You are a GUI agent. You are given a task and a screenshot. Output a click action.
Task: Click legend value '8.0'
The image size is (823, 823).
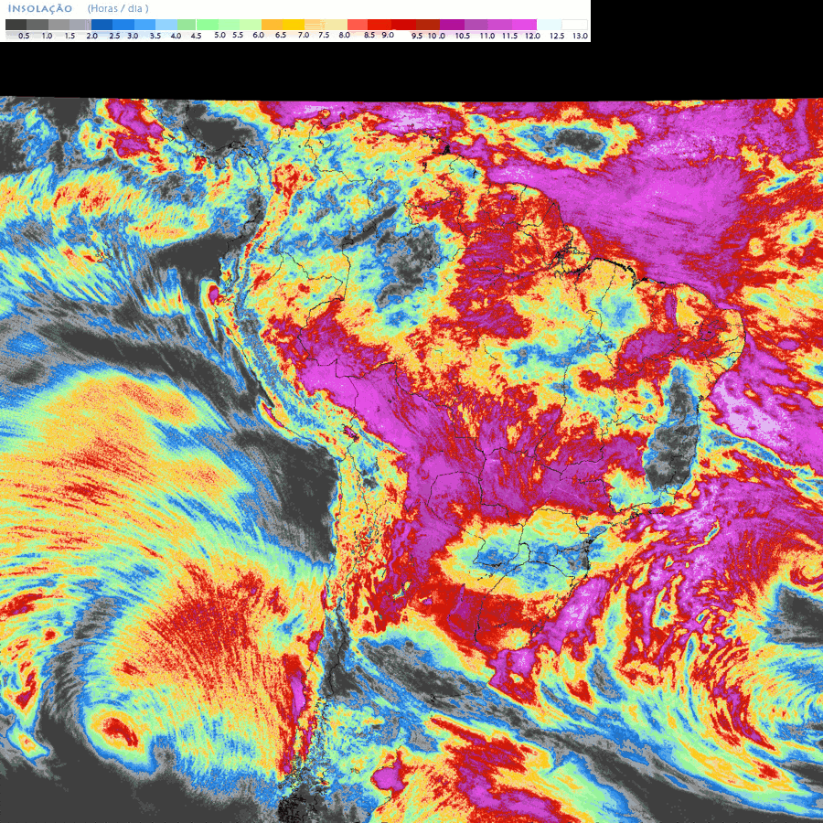[x=345, y=35]
